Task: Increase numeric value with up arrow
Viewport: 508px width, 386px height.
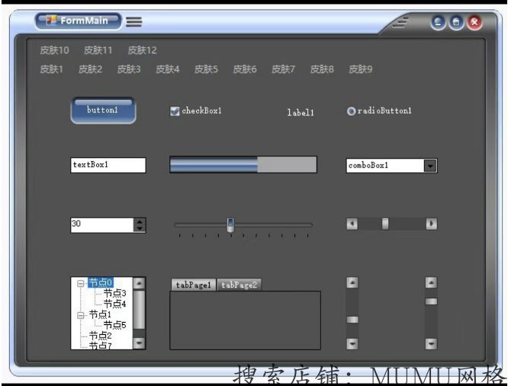Action: [140, 222]
